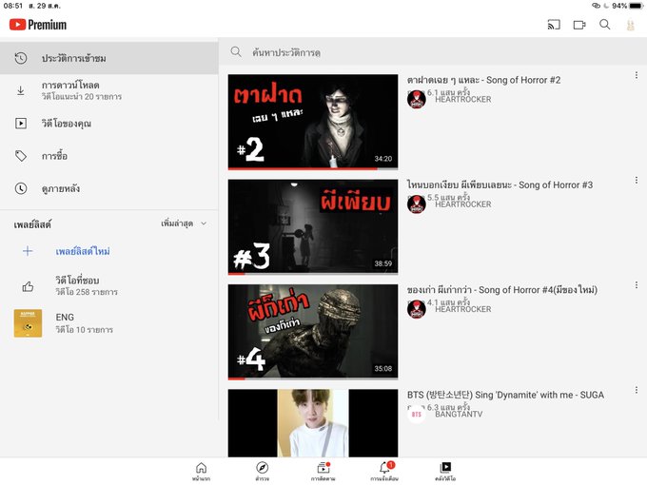
Task: Create a new playlist via เพลย์ลิสต์ใหม่
Action: tap(83, 251)
